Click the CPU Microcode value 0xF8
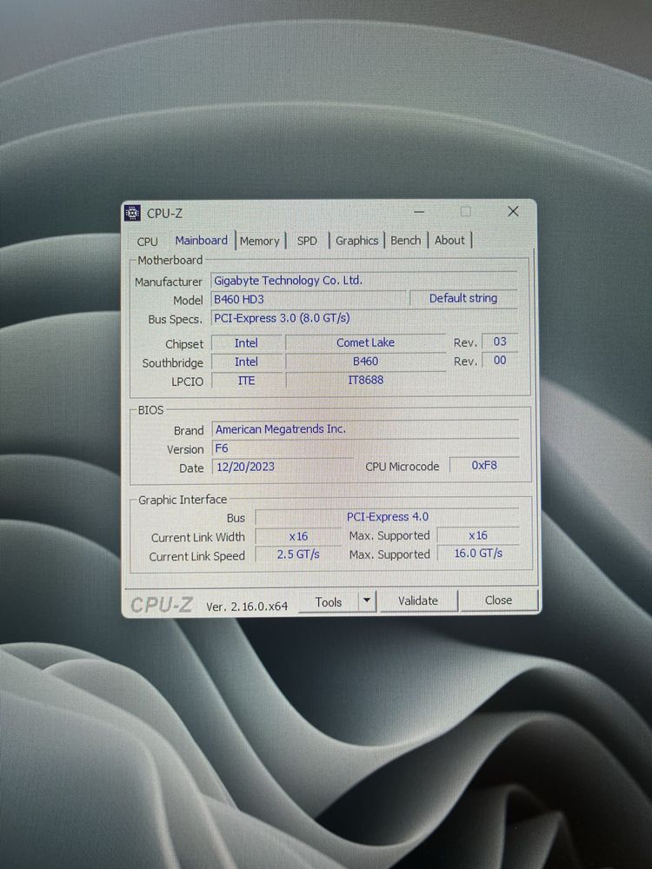 pos(484,466)
